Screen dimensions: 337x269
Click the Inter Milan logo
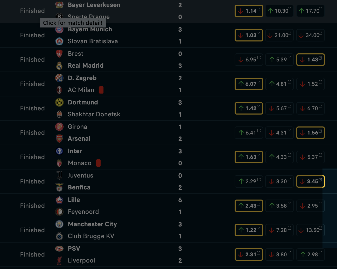tap(59, 151)
